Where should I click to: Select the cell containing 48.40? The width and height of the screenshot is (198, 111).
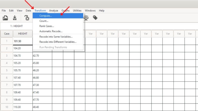coord(42,107)
